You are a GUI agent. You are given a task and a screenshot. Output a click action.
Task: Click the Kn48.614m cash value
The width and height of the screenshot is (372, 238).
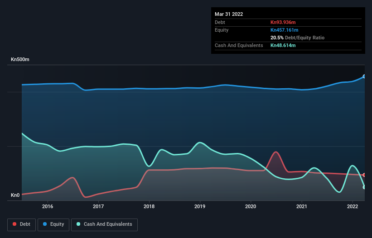[x=283, y=45]
